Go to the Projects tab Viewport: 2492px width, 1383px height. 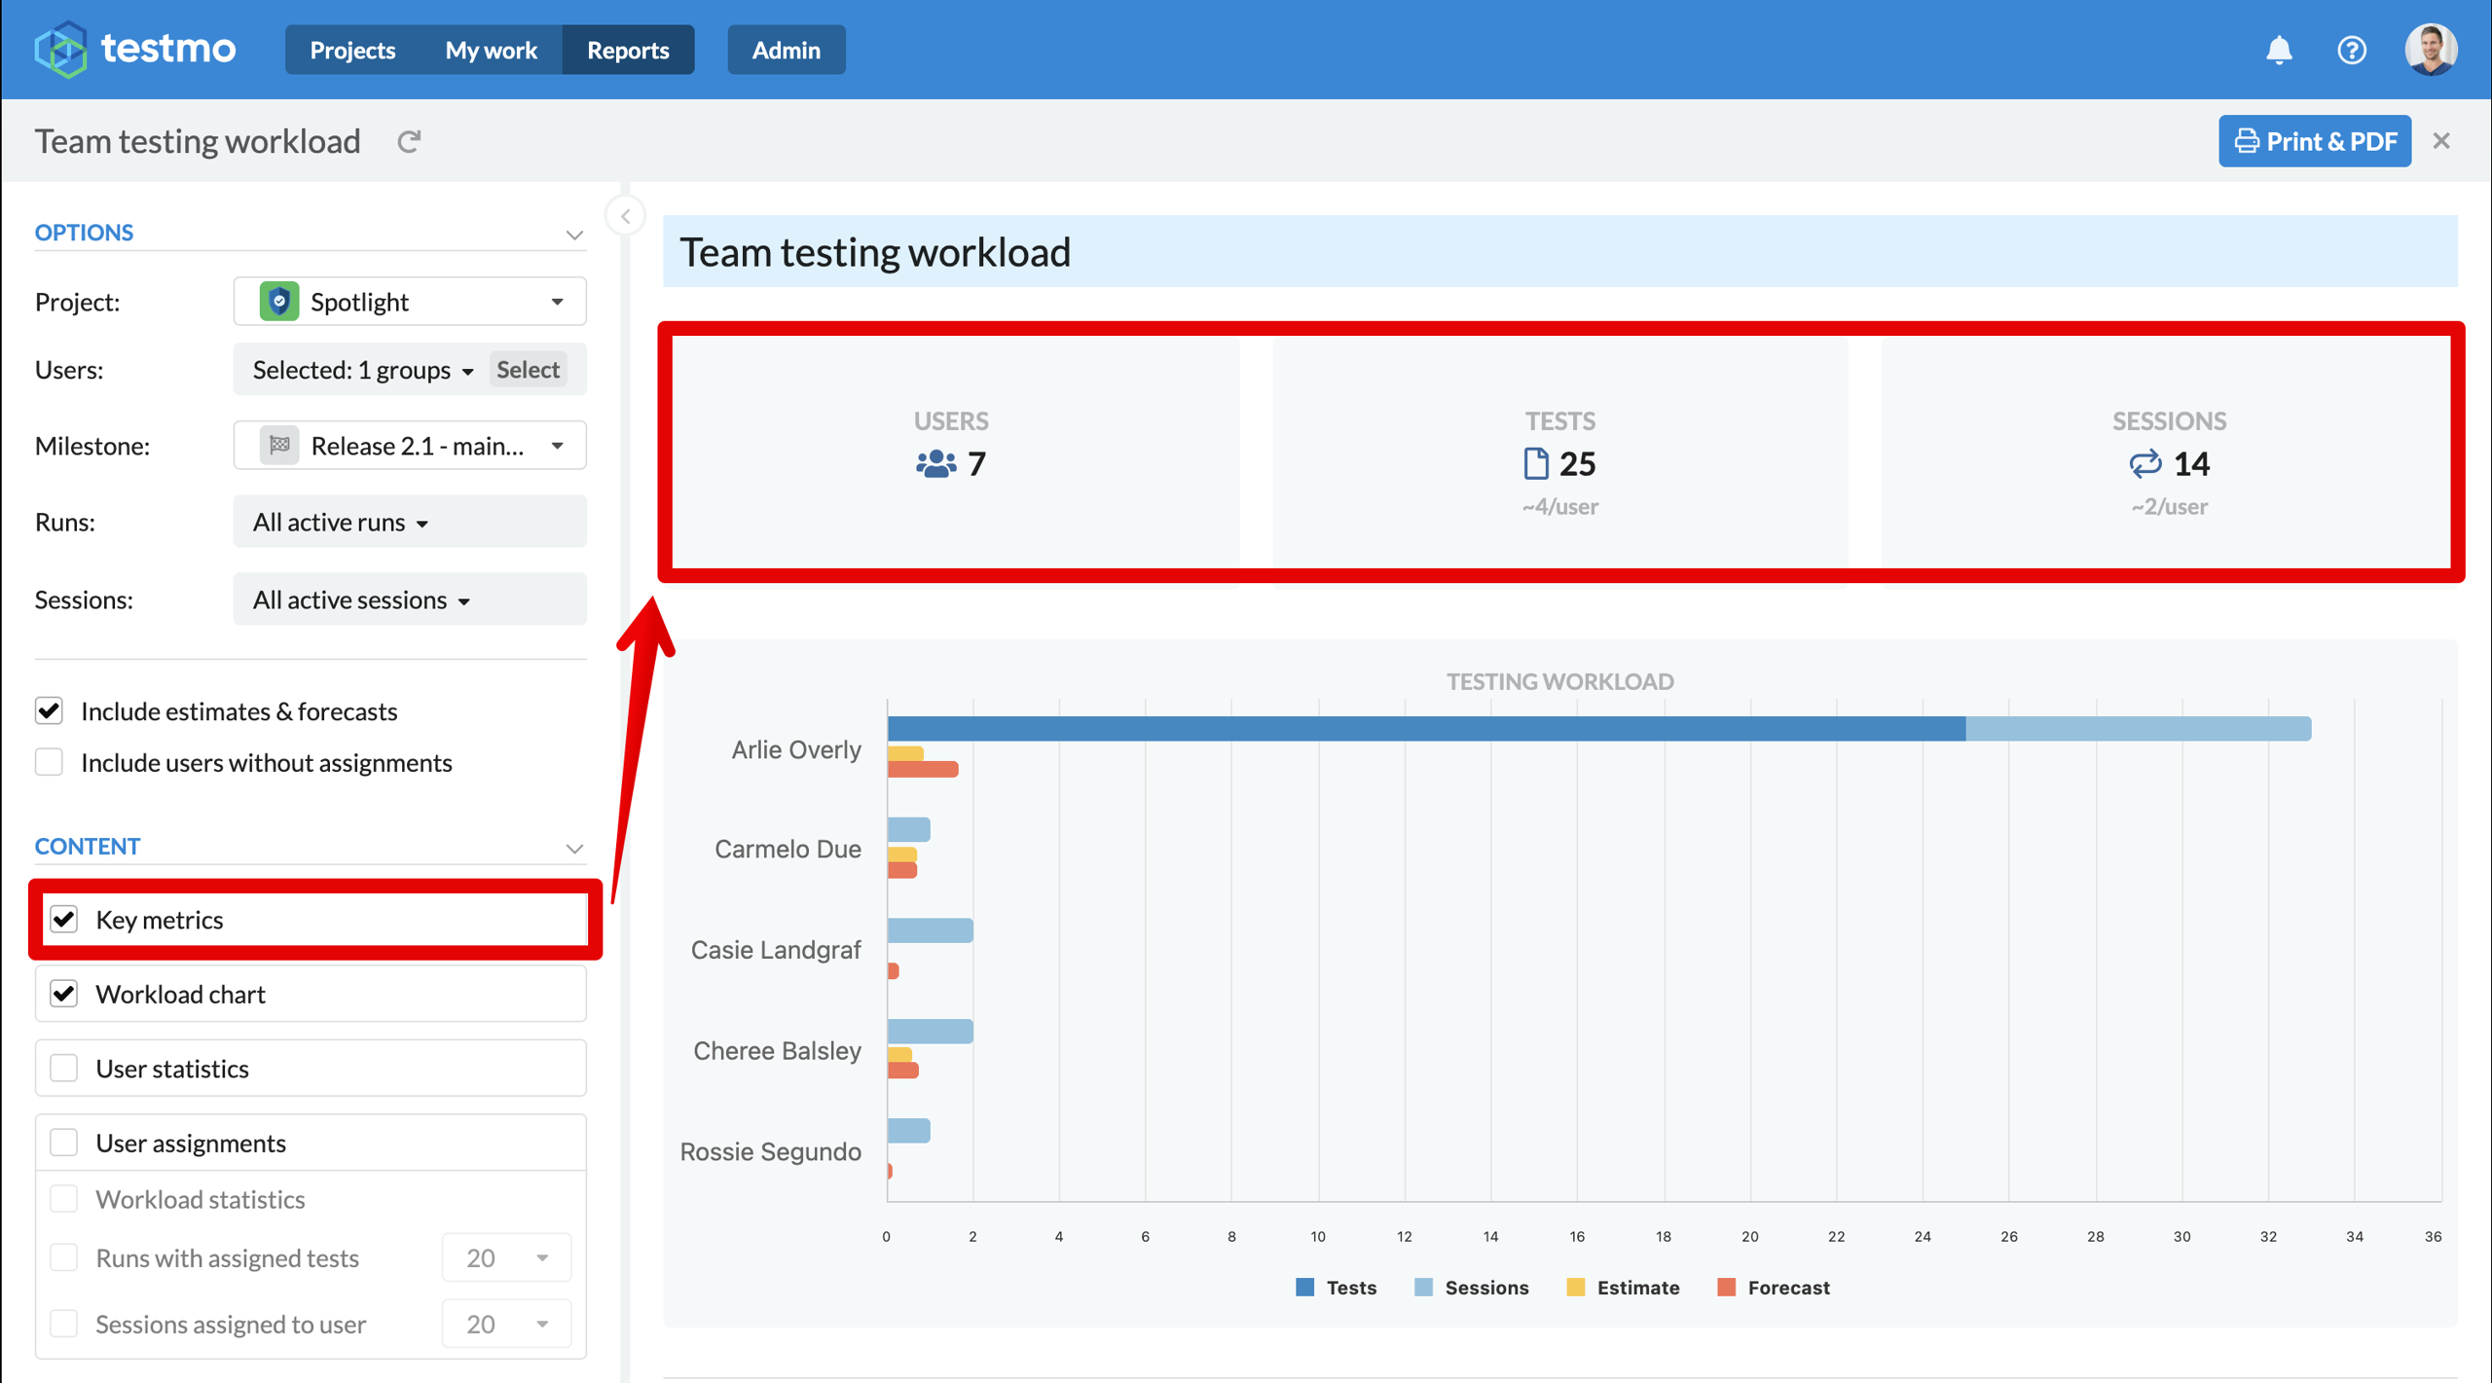pyautogui.click(x=352, y=50)
